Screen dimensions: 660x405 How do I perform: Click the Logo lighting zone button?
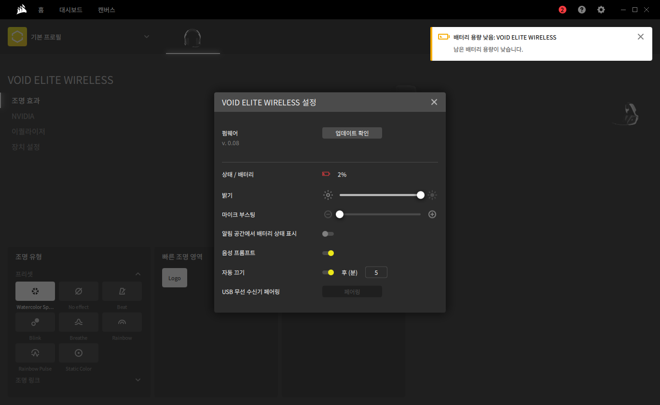click(x=175, y=278)
